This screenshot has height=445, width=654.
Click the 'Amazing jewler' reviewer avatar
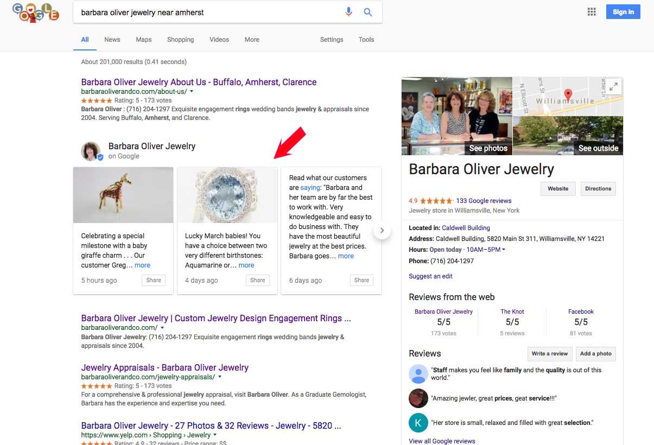coord(418,398)
